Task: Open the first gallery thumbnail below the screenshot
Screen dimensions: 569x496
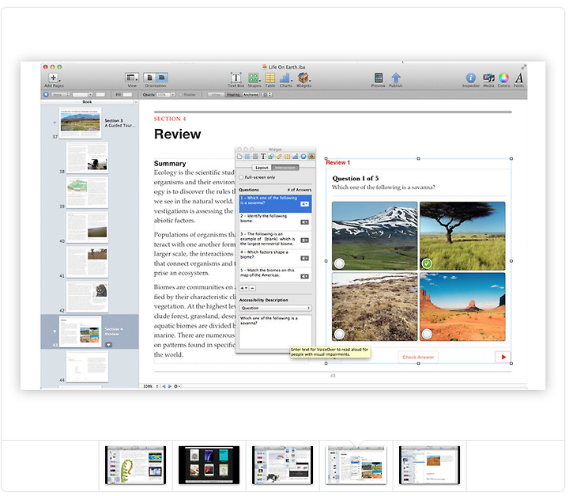Action: click(x=136, y=465)
